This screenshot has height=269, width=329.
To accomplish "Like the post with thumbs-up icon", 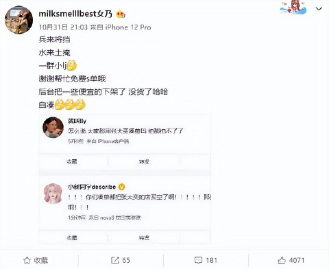I will click(x=282, y=260).
